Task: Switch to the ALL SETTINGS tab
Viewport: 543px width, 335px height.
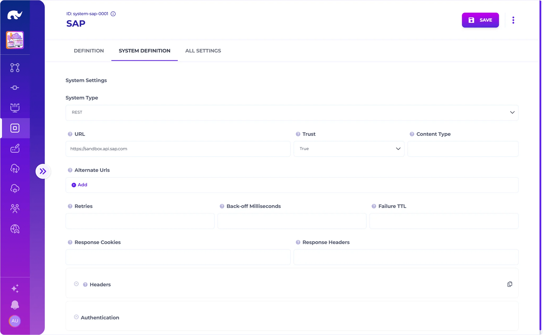Action: (x=203, y=51)
